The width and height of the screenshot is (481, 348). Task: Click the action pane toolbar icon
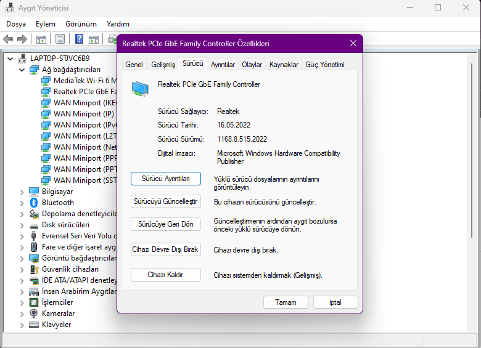[x=94, y=39]
